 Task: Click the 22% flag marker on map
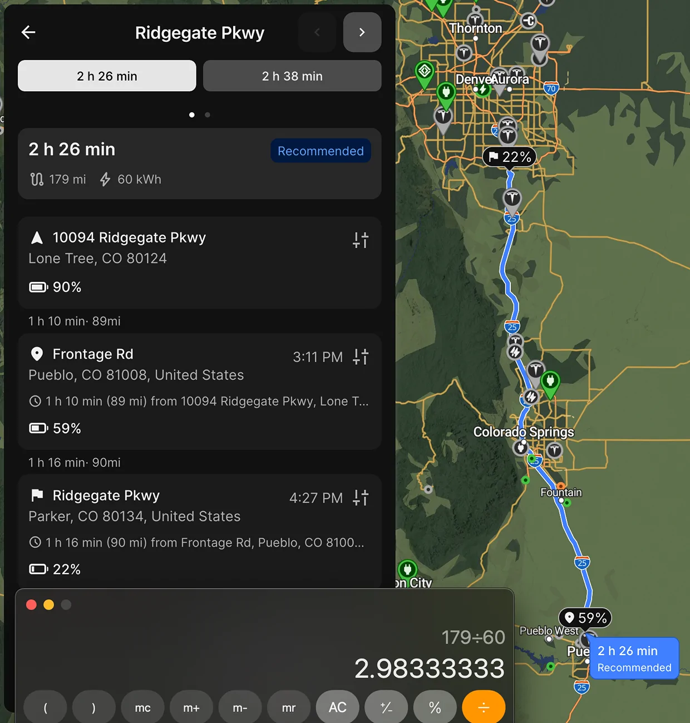click(x=509, y=157)
